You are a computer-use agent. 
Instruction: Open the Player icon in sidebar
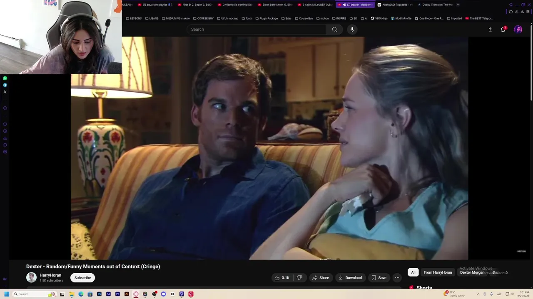5,108
